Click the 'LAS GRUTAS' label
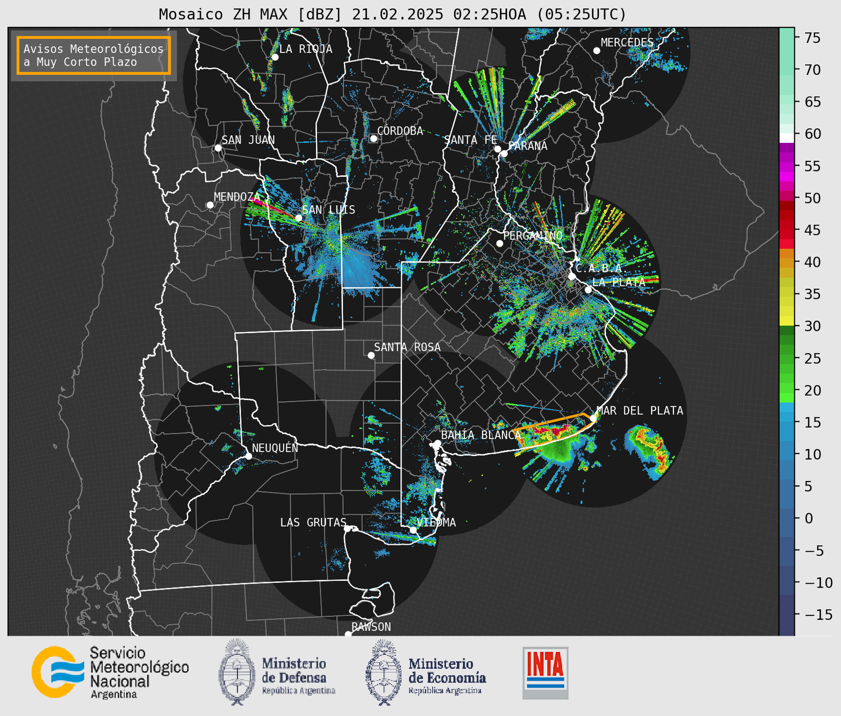This screenshot has height=716, width=841. click(x=313, y=522)
